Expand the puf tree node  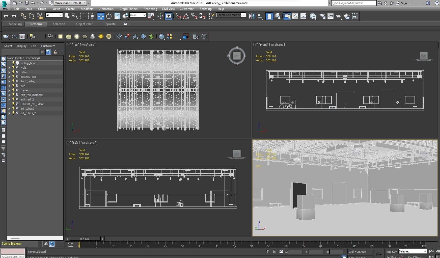pos(9,86)
